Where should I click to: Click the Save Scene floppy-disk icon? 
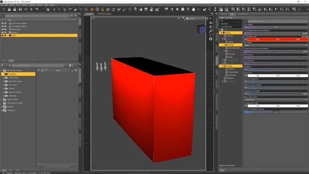point(20,9)
